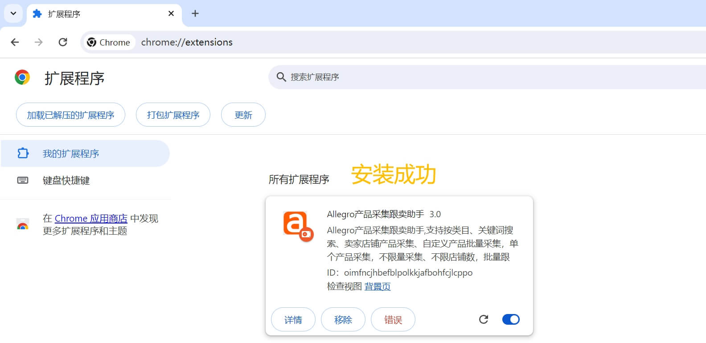Click 加载已解压的扩展程序 button
The image size is (706, 343).
[70, 115]
